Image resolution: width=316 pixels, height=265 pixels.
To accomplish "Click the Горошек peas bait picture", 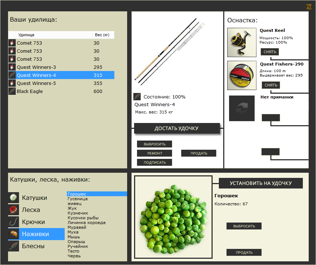I will (173, 217).
